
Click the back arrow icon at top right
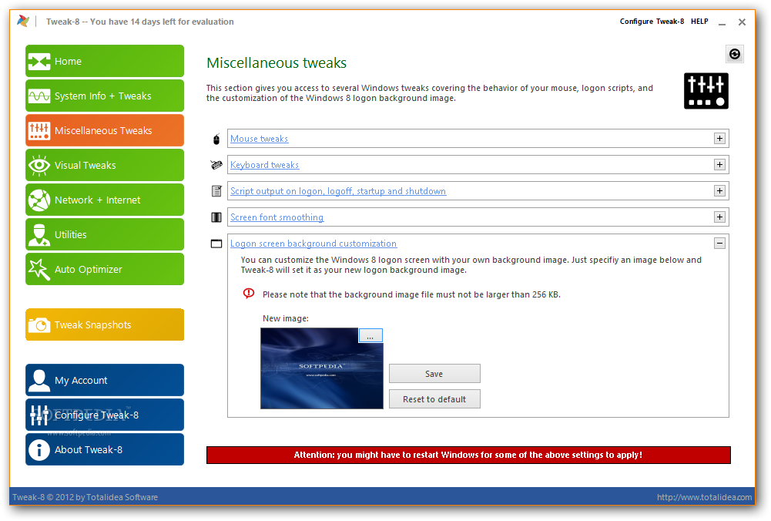pyautogui.click(x=735, y=54)
